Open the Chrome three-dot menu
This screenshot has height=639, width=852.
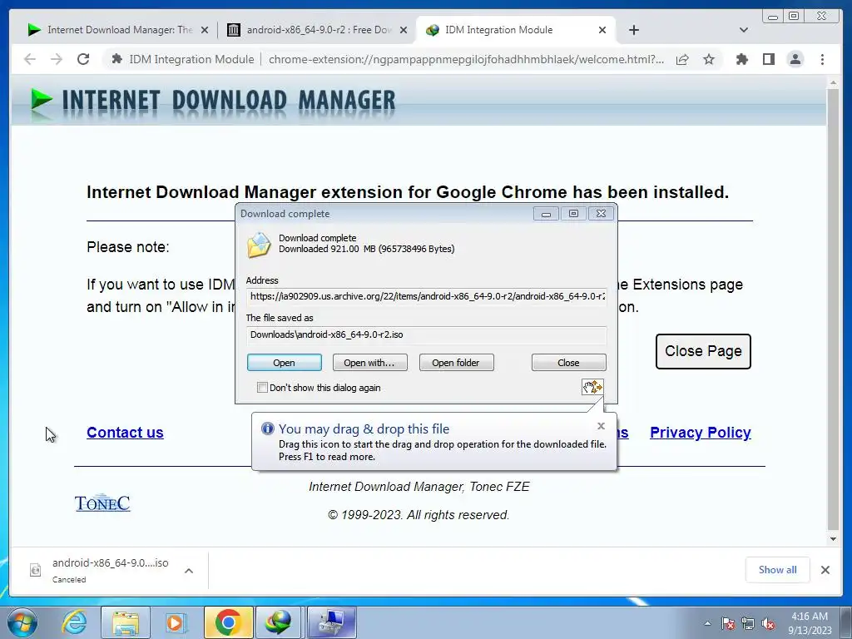822,59
